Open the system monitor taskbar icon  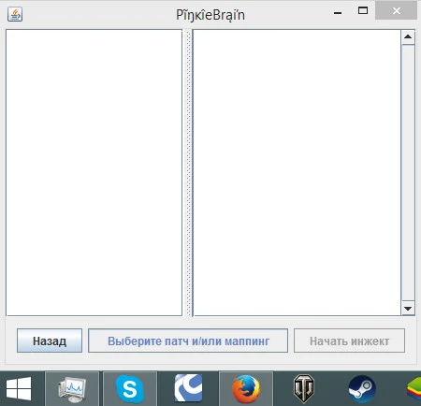pyautogui.click(x=72, y=389)
